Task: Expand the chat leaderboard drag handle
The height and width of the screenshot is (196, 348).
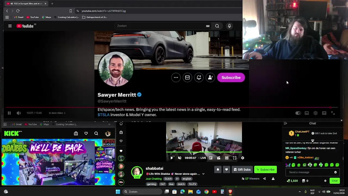Action: 312,141
